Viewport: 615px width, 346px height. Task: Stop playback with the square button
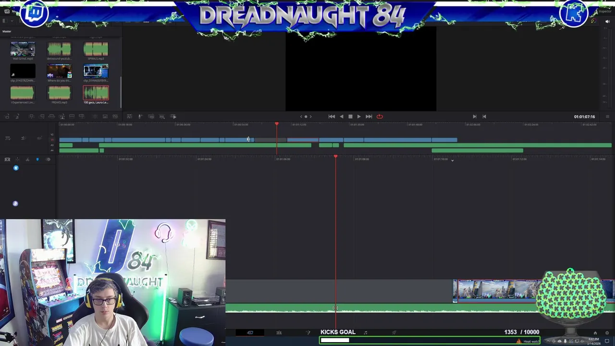coord(350,116)
